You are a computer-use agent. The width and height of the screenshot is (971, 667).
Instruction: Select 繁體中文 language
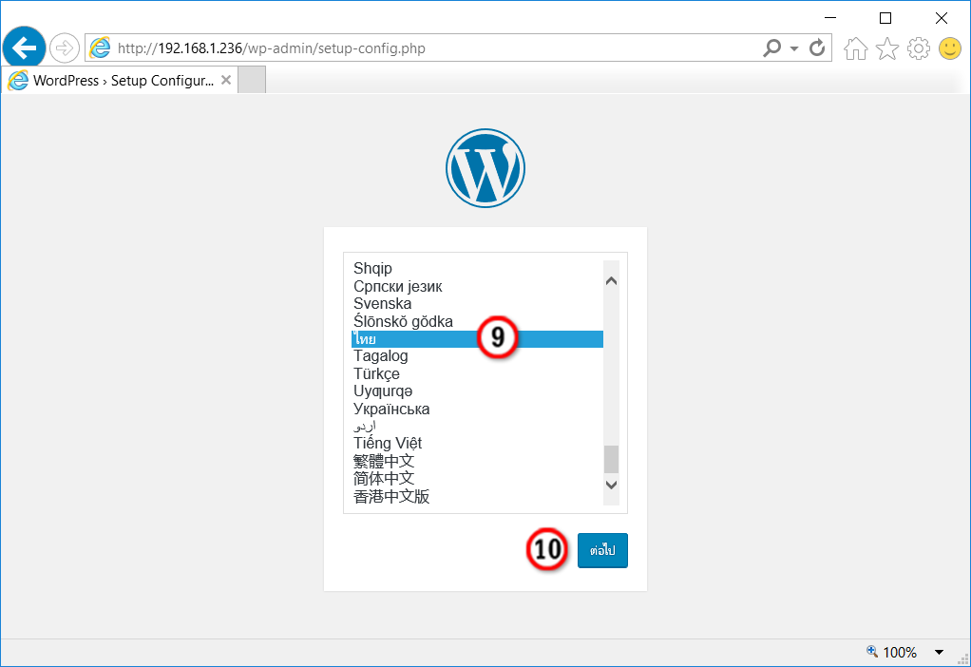[477, 461]
